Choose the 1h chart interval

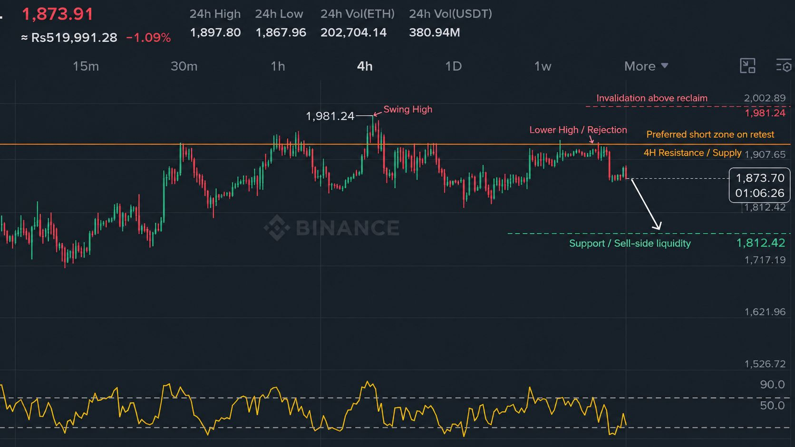click(278, 66)
